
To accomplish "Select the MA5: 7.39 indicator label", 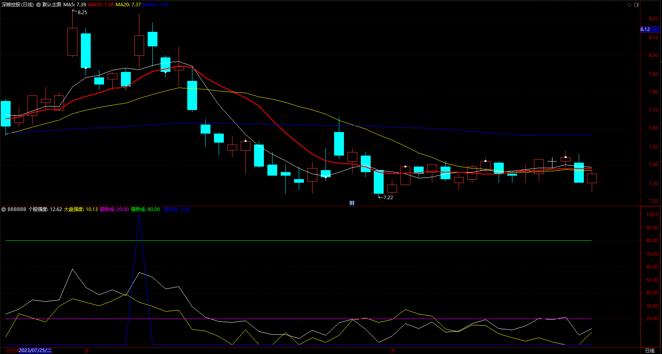I will coord(75,5).
